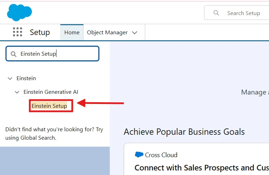Click the Setup app name label

[x=40, y=32]
